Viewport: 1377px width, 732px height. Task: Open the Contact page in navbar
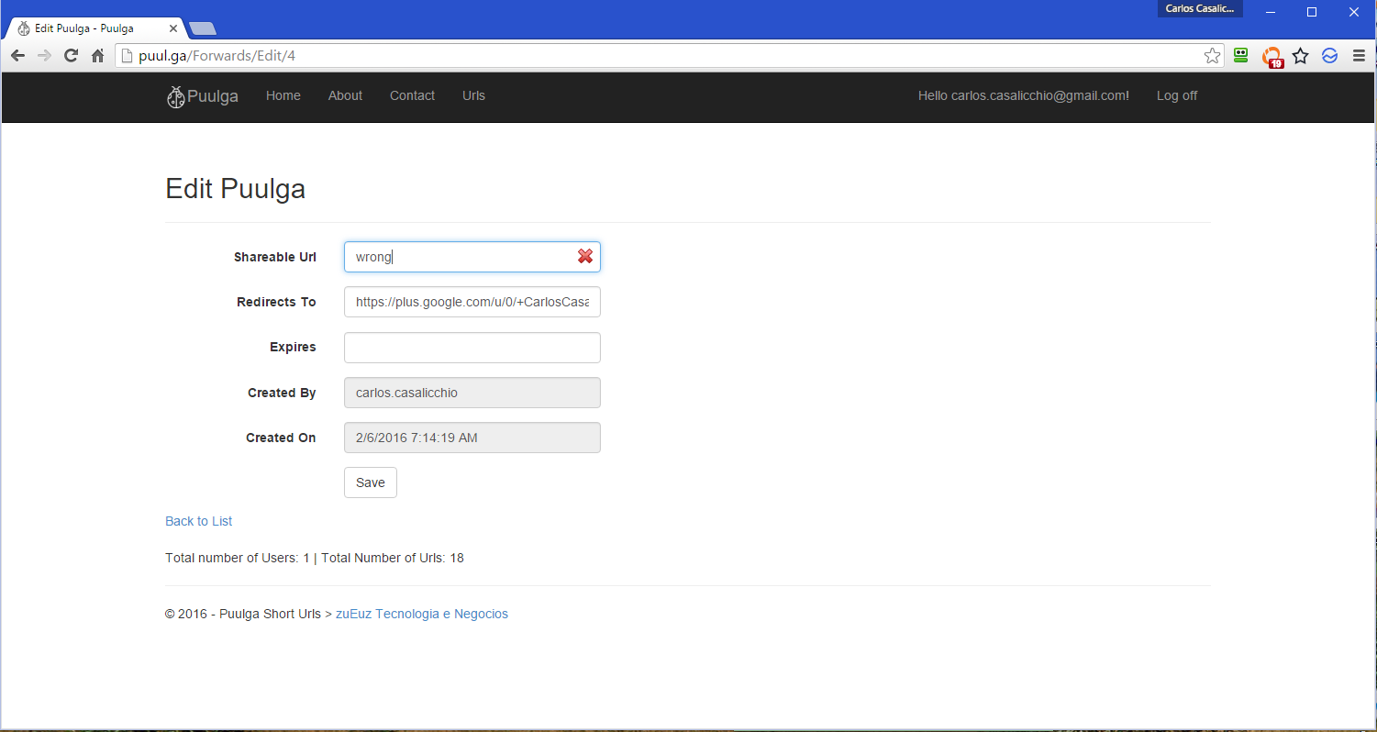[x=412, y=95]
